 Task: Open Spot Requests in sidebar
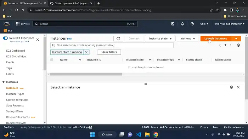pyautogui.click(x=15, y=105)
